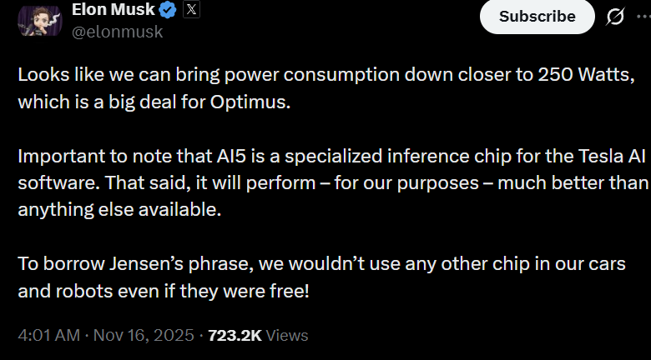
Task: Click the 'Looks like we can bring' opening text
Action: click(x=101, y=74)
